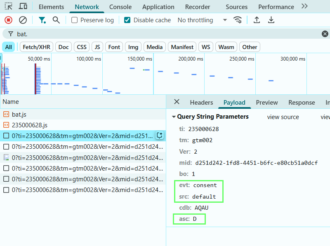This screenshot has width=330, height=246.
Task: Filter by Manifest requests
Action: [182, 47]
